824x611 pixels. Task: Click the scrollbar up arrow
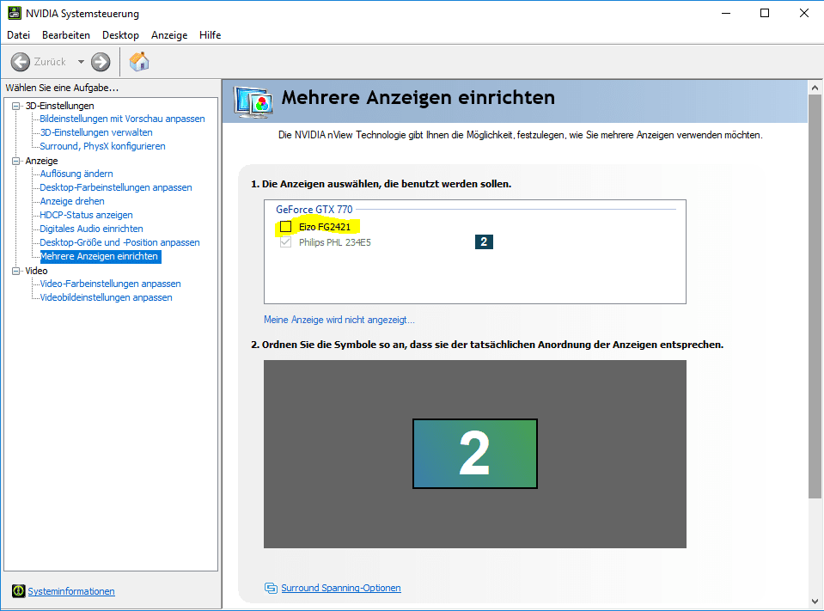(815, 87)
